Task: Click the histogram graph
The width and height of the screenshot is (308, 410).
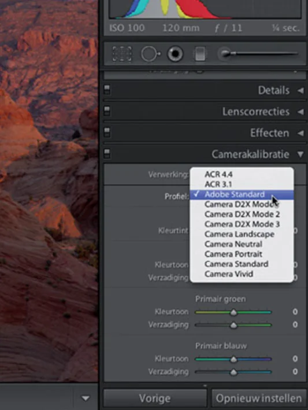Action: point(205,9)
